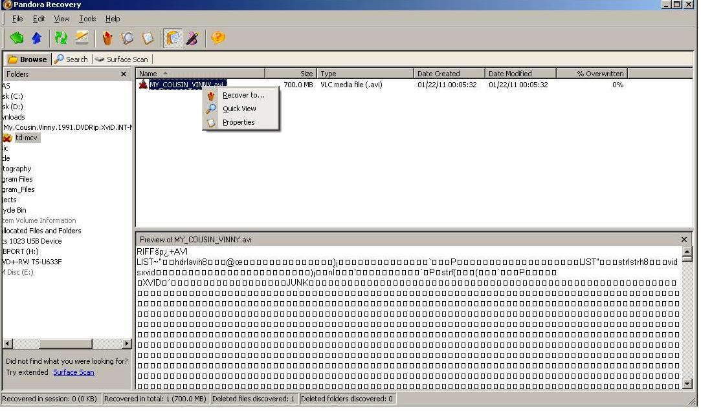Click the Properties icon in context menu

point(211,122)
